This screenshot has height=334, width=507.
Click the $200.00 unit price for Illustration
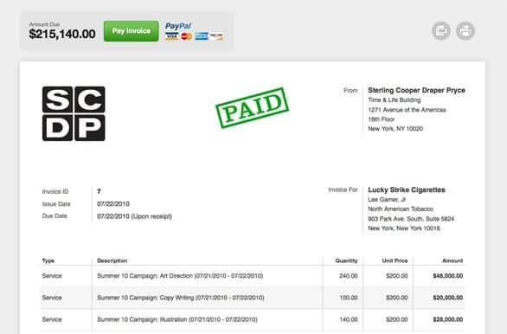(x=397, y=319)
